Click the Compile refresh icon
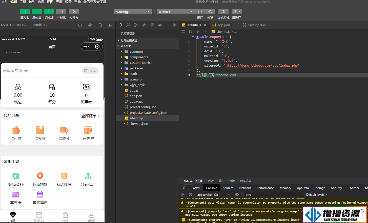The height and width of the screenshot is (223, 368). (200, 12)
